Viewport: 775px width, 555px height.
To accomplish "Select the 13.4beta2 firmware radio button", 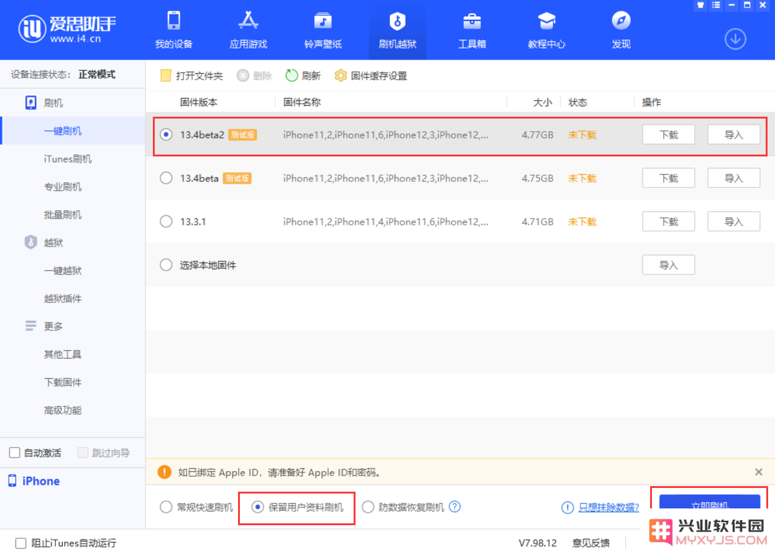I will point(166,135).
